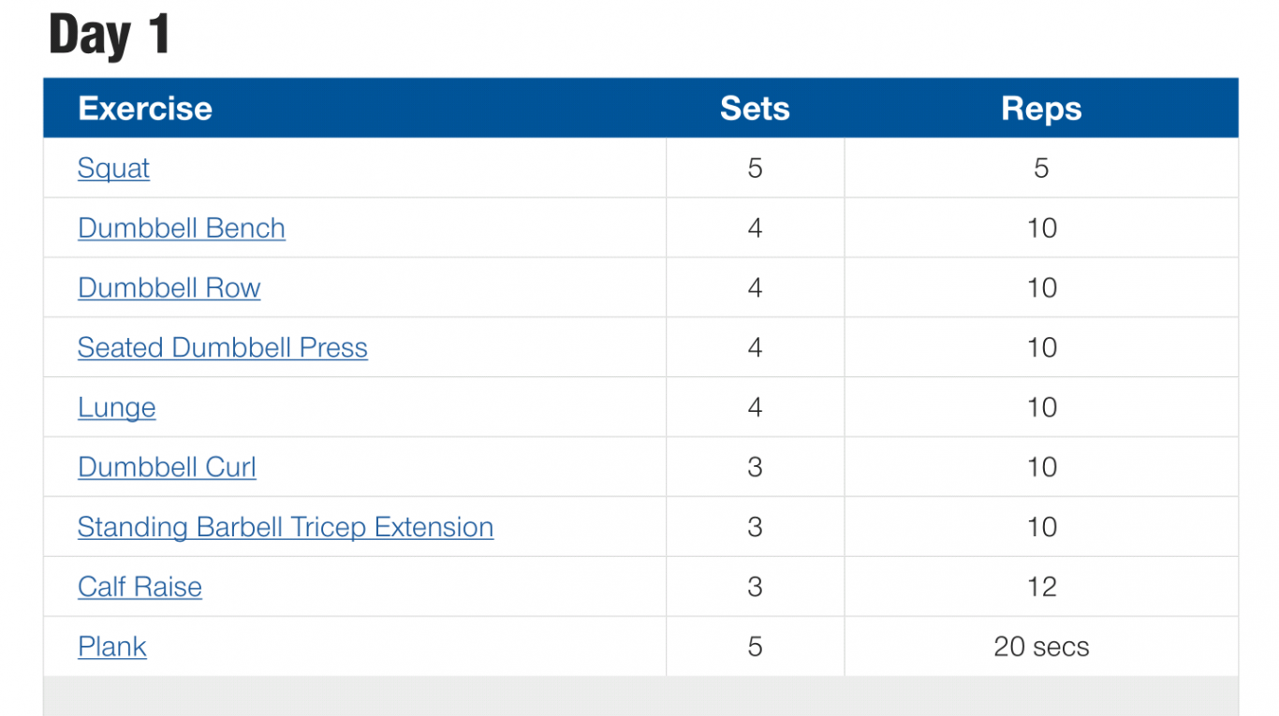Click the reps cell in the Lunge row

1041,407
